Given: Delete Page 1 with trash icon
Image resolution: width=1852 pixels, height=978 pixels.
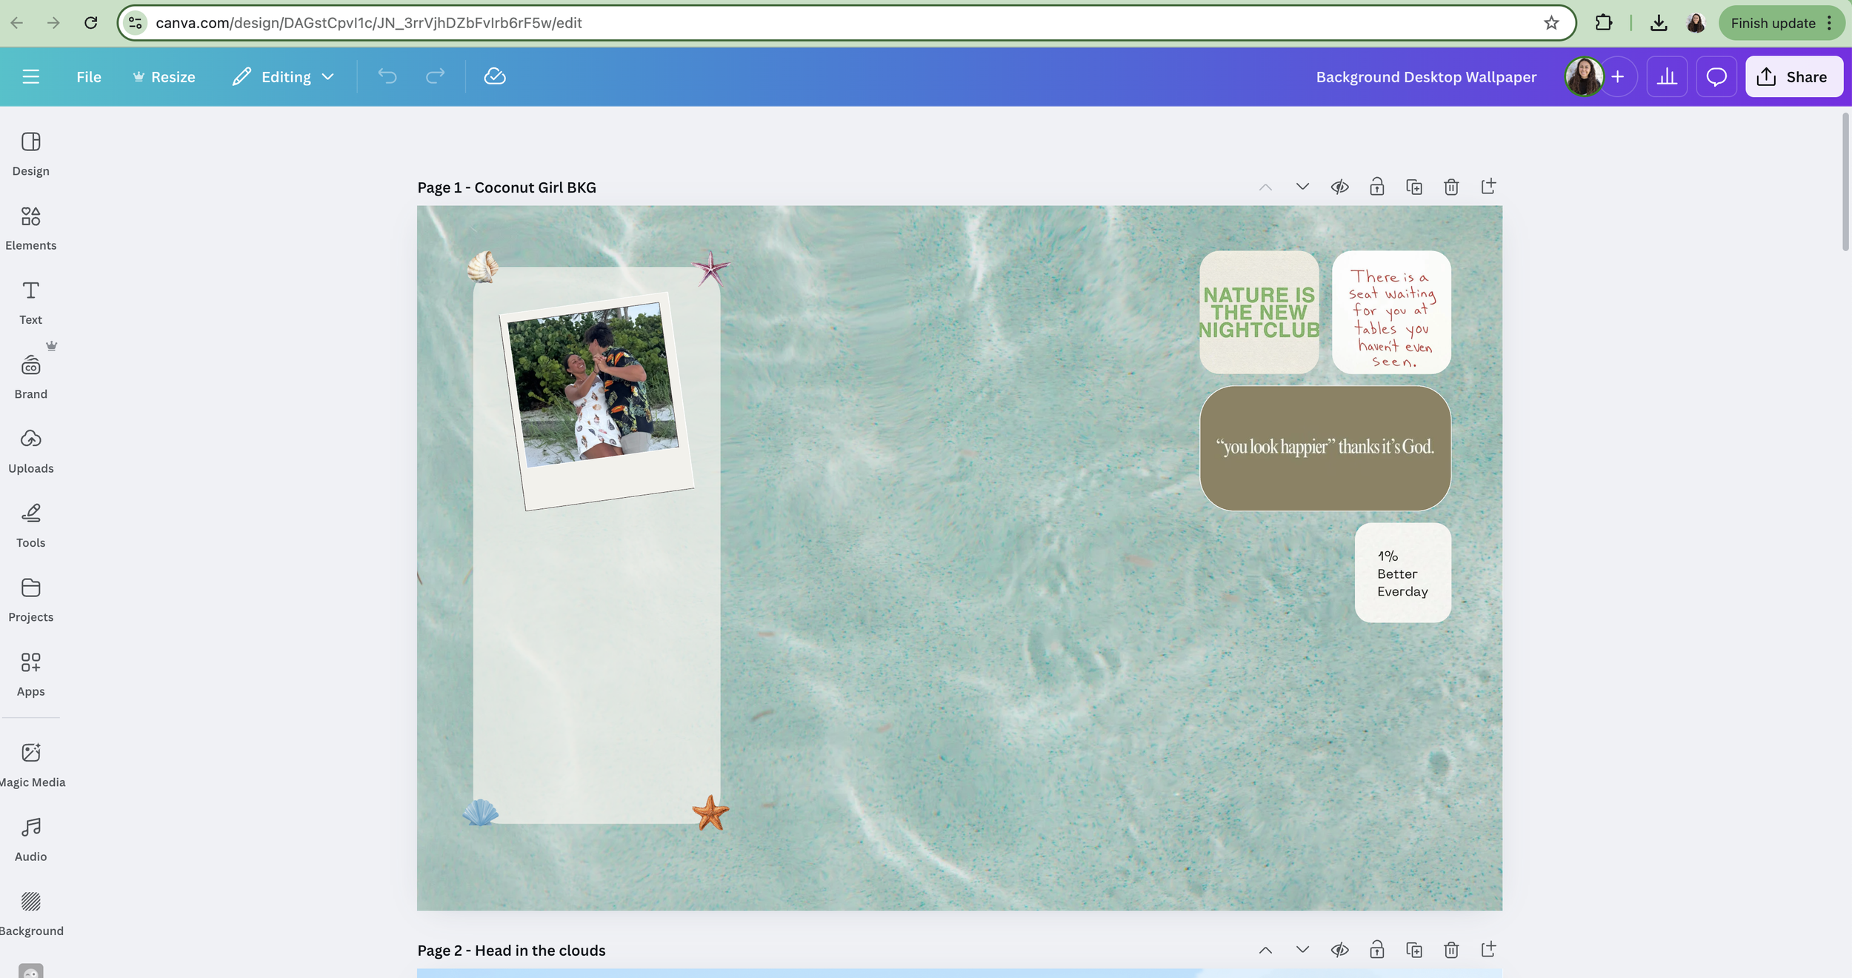Looking at the screenshot, I should pos(1450,187).
